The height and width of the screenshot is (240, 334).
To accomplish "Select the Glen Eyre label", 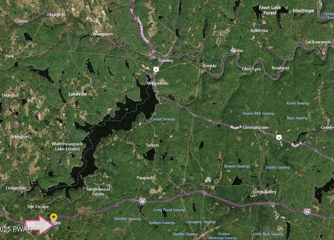I will pyautogui.click(x=252, y=69).
